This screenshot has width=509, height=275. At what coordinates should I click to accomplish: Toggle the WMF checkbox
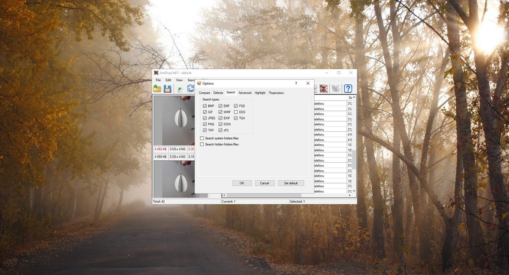220,112
